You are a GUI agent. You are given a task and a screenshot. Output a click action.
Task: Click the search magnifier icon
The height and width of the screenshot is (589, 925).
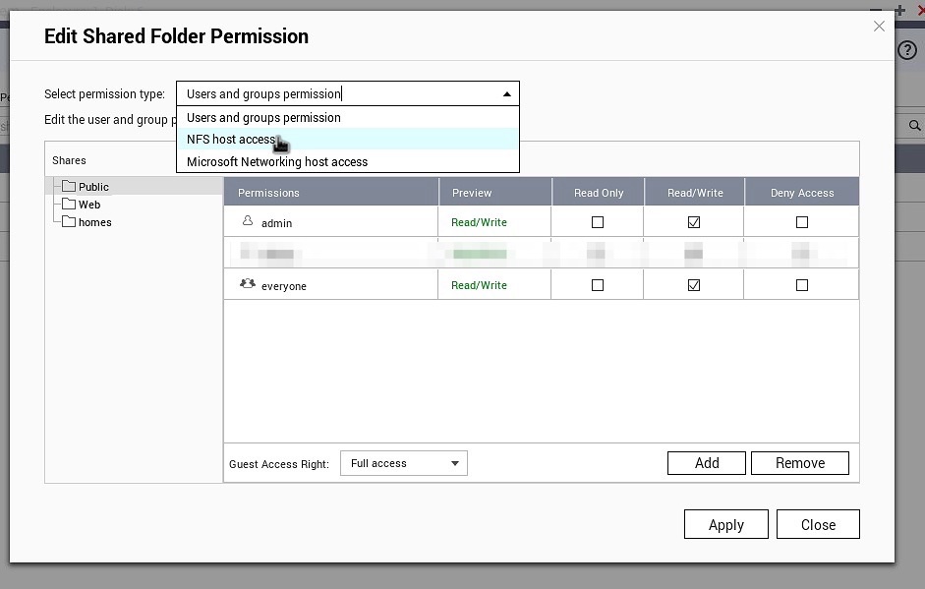coord(914,126)
